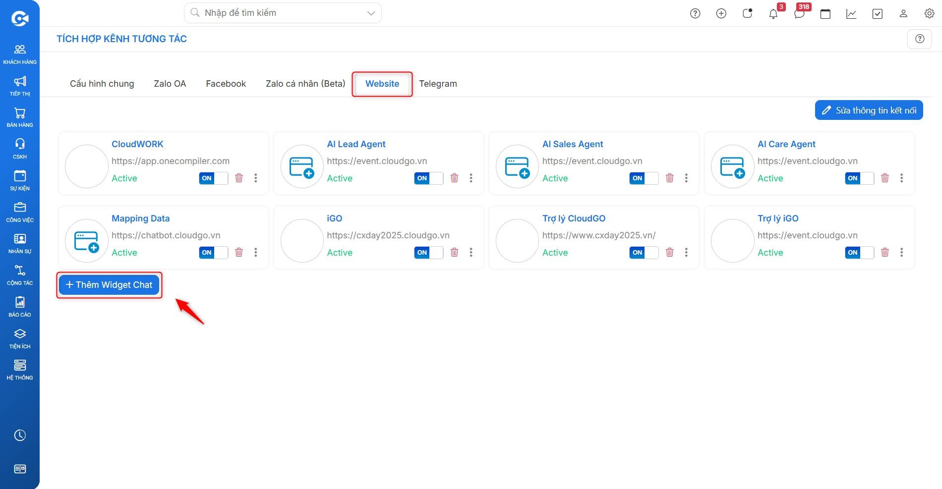Toggle AI Lead Agent ON switch
Image resolution: width=942 pixels, height=489 pixels.
click(x=429, y=178)
